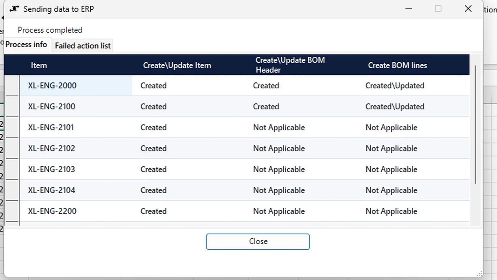This screenshot has height=280, width=497.
Task: Click the row header selector for XL-ENG-2000
Action: (x=12, y=86)
